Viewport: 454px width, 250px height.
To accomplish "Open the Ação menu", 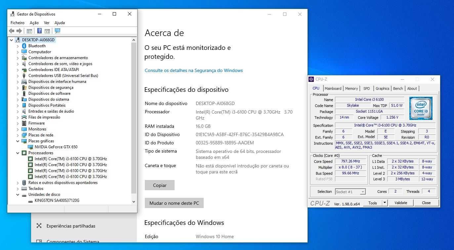I will 34,23.
